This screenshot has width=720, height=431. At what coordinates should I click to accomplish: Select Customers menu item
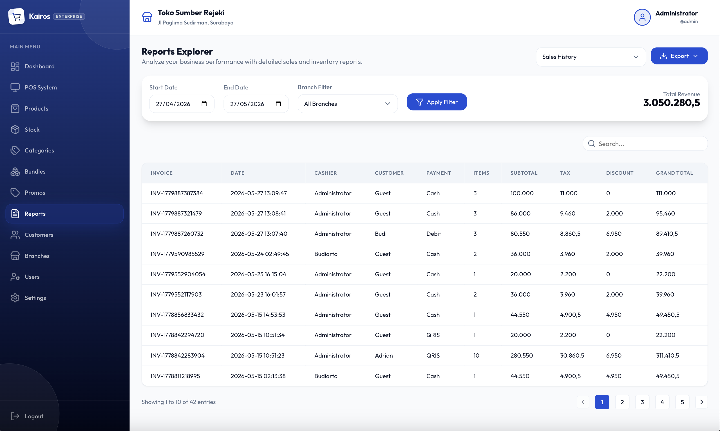(64, 235)
